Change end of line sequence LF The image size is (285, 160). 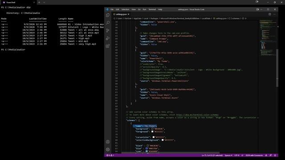click(242, 156)
